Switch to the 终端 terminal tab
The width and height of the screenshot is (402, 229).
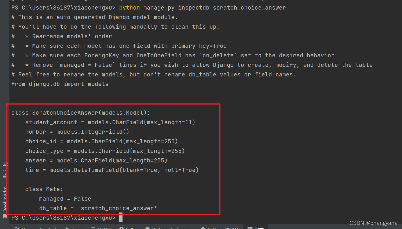(x=255, y=228)
